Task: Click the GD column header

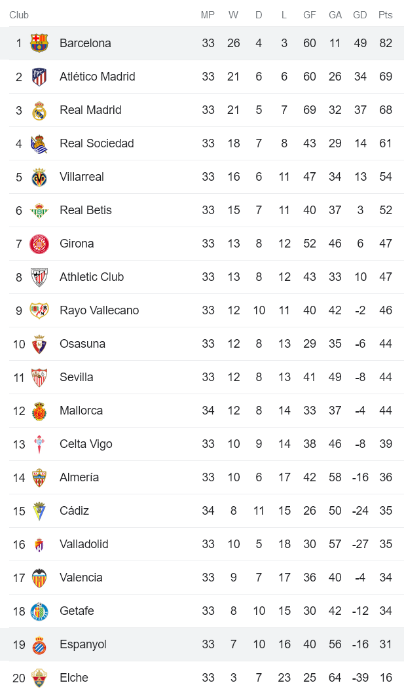Action: 359,15
